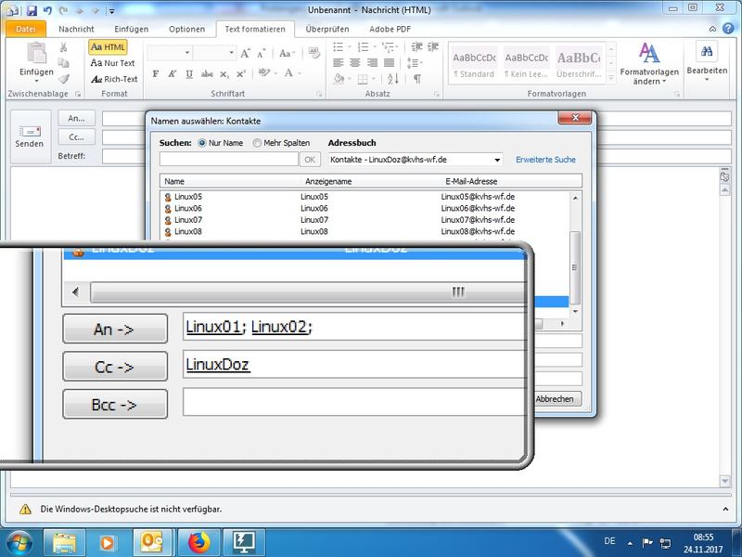This screenshot has height=557, width=742.
Task: Expand the Adressbuch Kontakte dropdown
Action: [x=497, y=160]
